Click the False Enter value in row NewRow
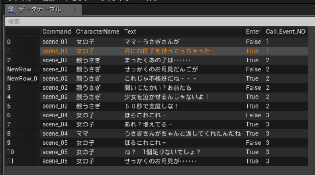Viewport: 315px width, 175px height. pos(253,69)
